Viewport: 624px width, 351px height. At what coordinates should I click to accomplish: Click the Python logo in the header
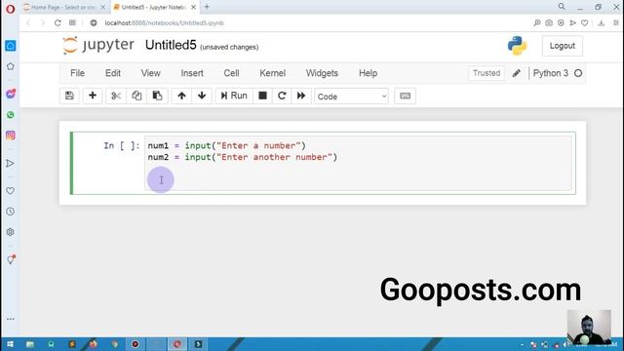(x=517, y=46)
